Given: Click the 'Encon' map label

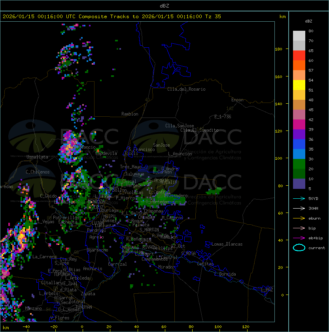Looking at the screenshot, I should (237, 100).
